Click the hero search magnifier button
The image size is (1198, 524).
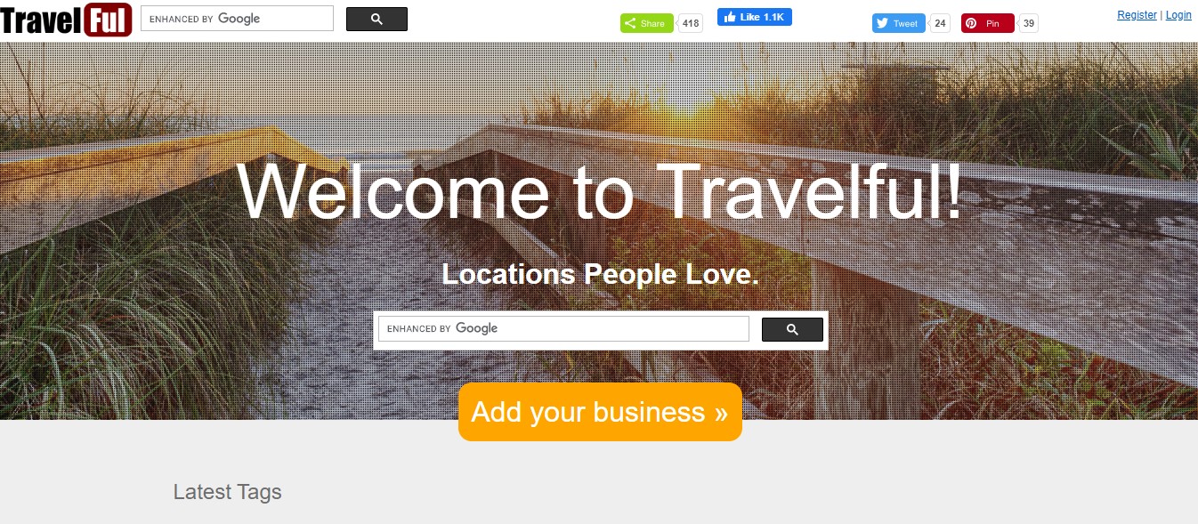pyautogui.click(x=792, y=329)
